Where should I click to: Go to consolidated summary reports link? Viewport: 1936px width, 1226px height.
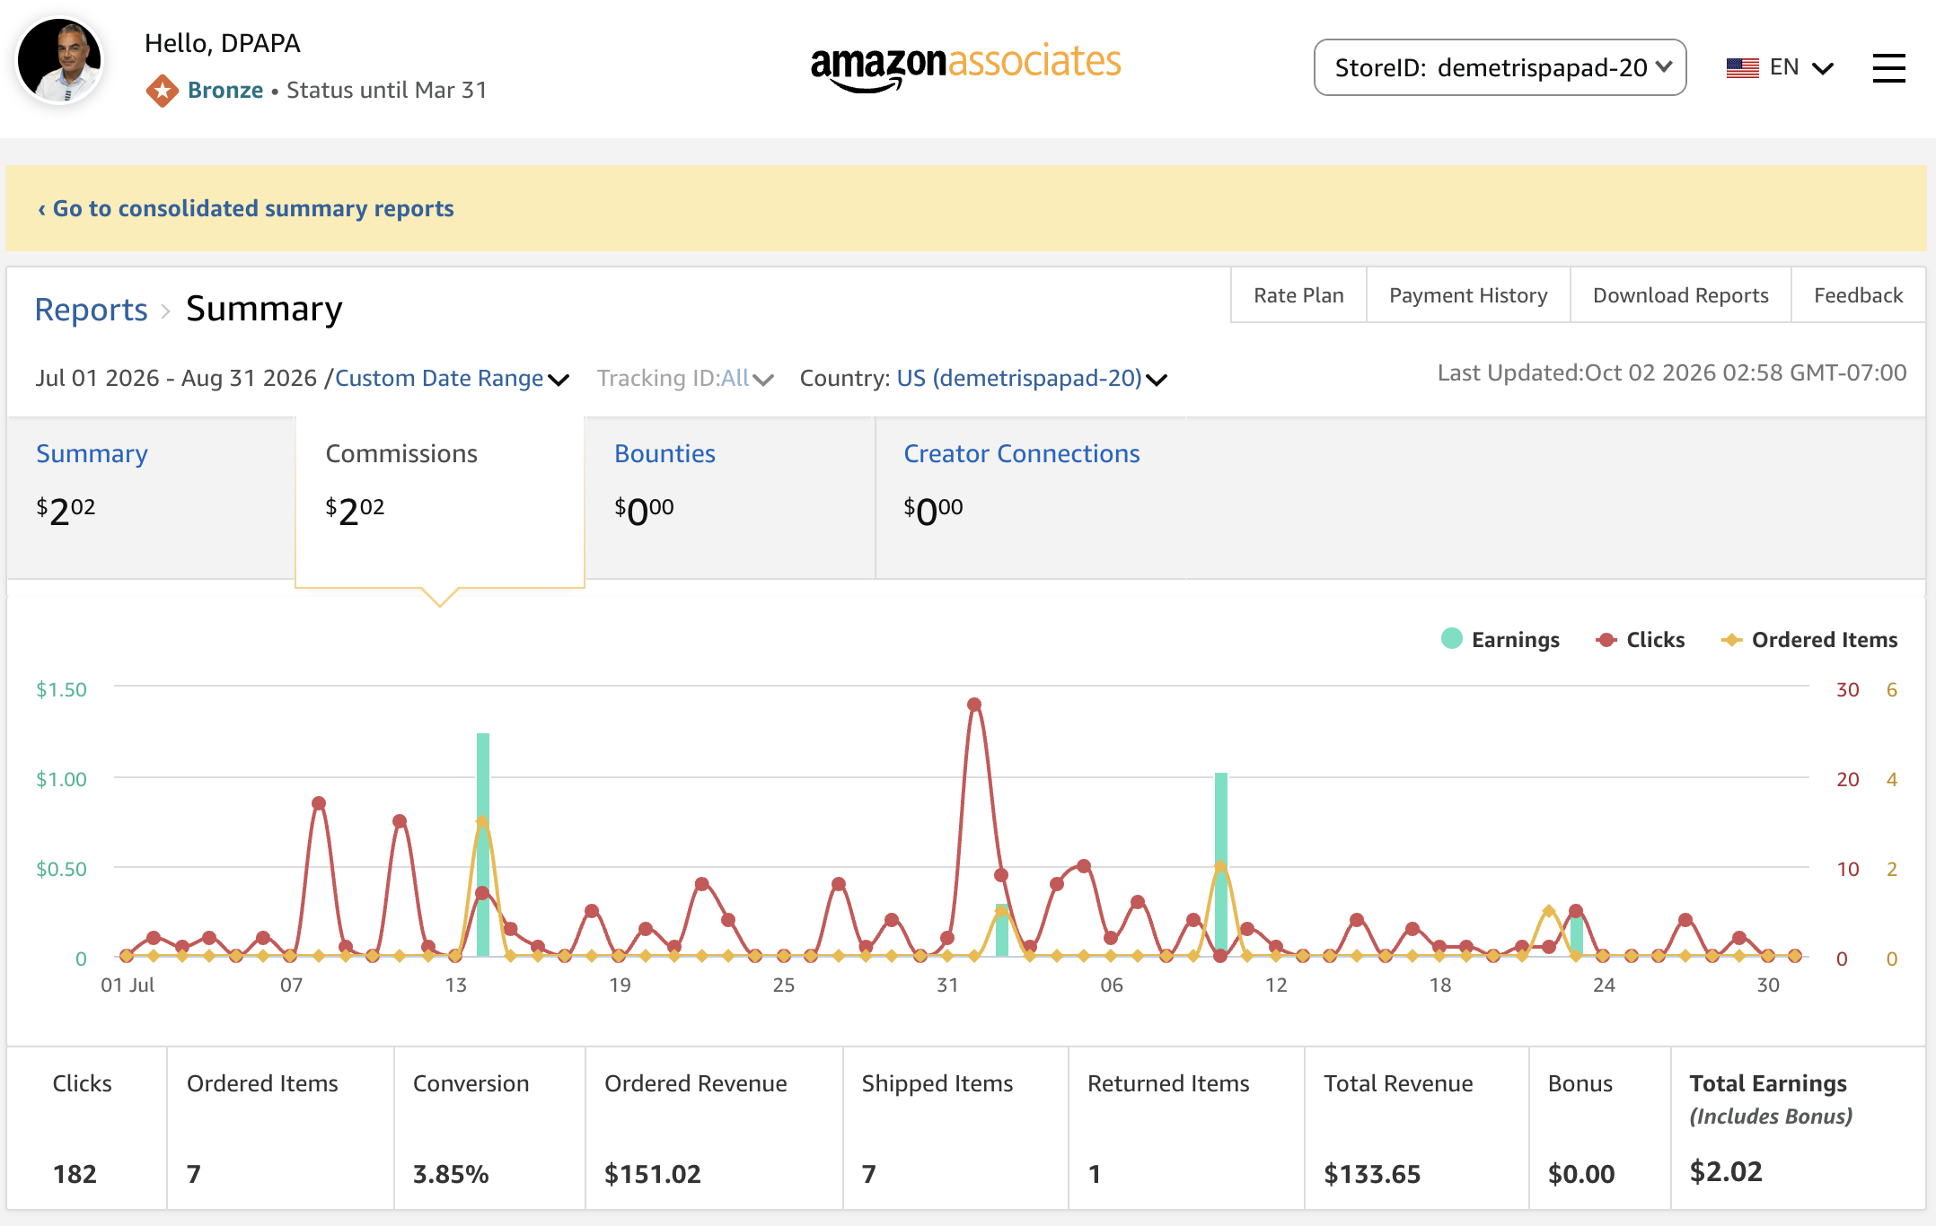click(x=245, y=208)
